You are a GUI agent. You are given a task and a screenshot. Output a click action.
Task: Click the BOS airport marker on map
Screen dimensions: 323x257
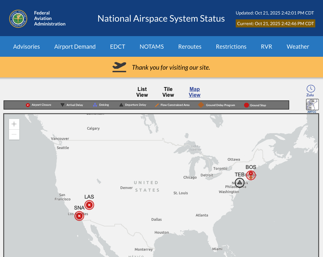coord(251,175)
